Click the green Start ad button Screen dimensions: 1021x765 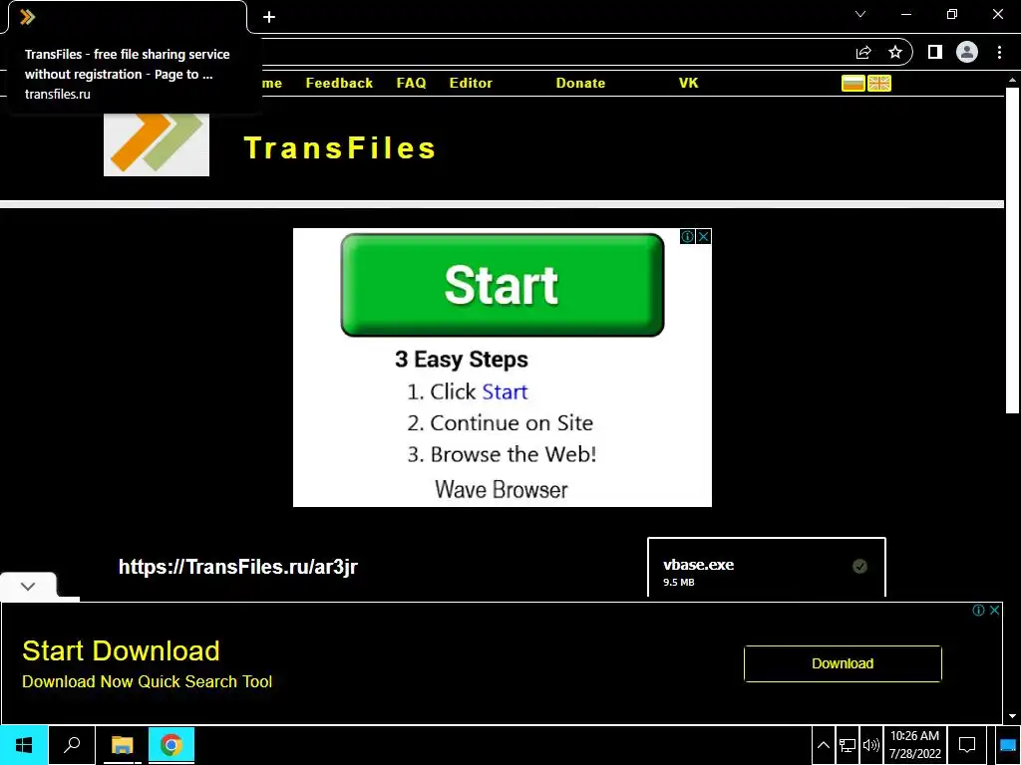tap(503, 285)
